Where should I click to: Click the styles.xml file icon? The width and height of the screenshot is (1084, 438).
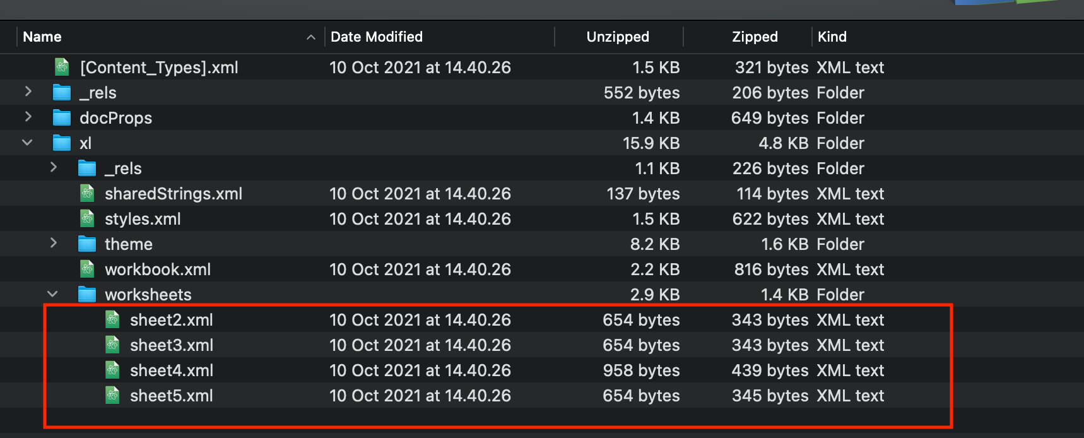point(87,218)
